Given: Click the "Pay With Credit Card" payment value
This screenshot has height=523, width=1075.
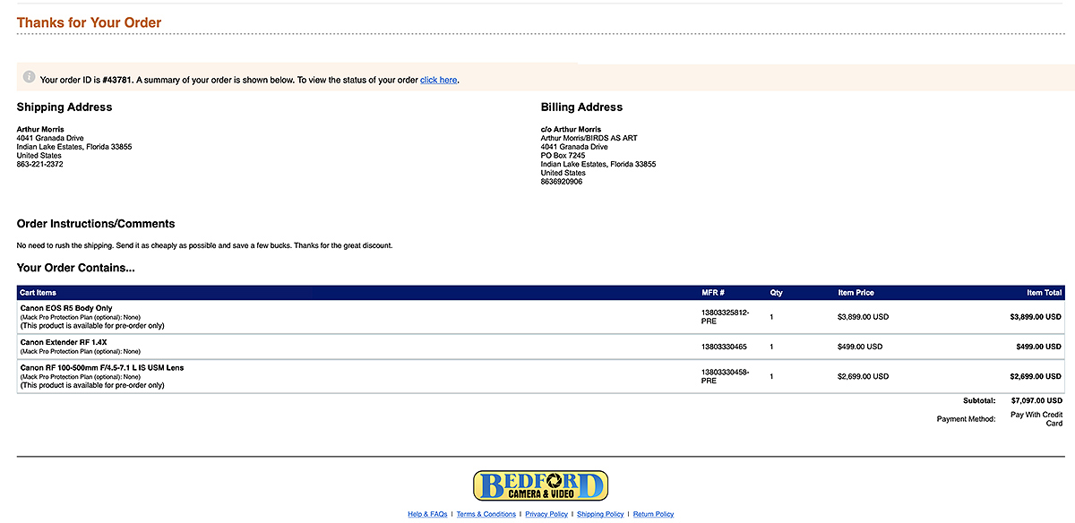Looking at the screenshot, I should [x=1036, y=418].
